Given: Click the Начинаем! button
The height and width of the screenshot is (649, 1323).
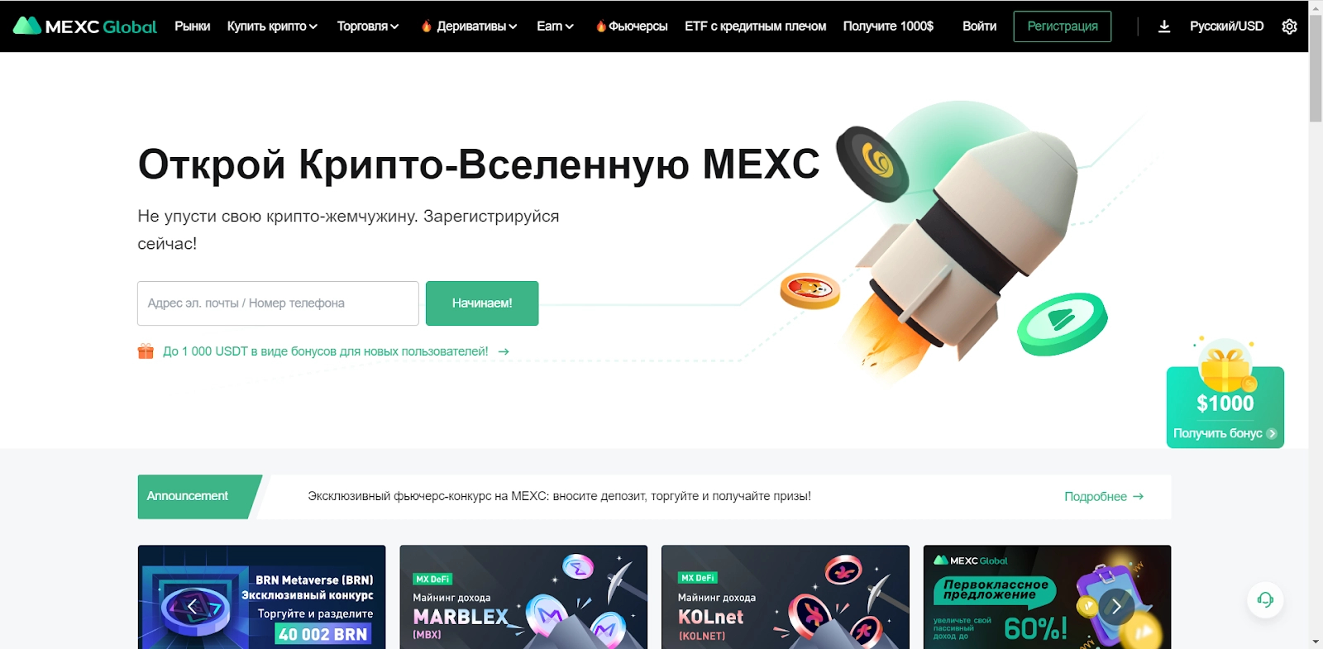Looking at the screenshot, I should coord(482,303).
